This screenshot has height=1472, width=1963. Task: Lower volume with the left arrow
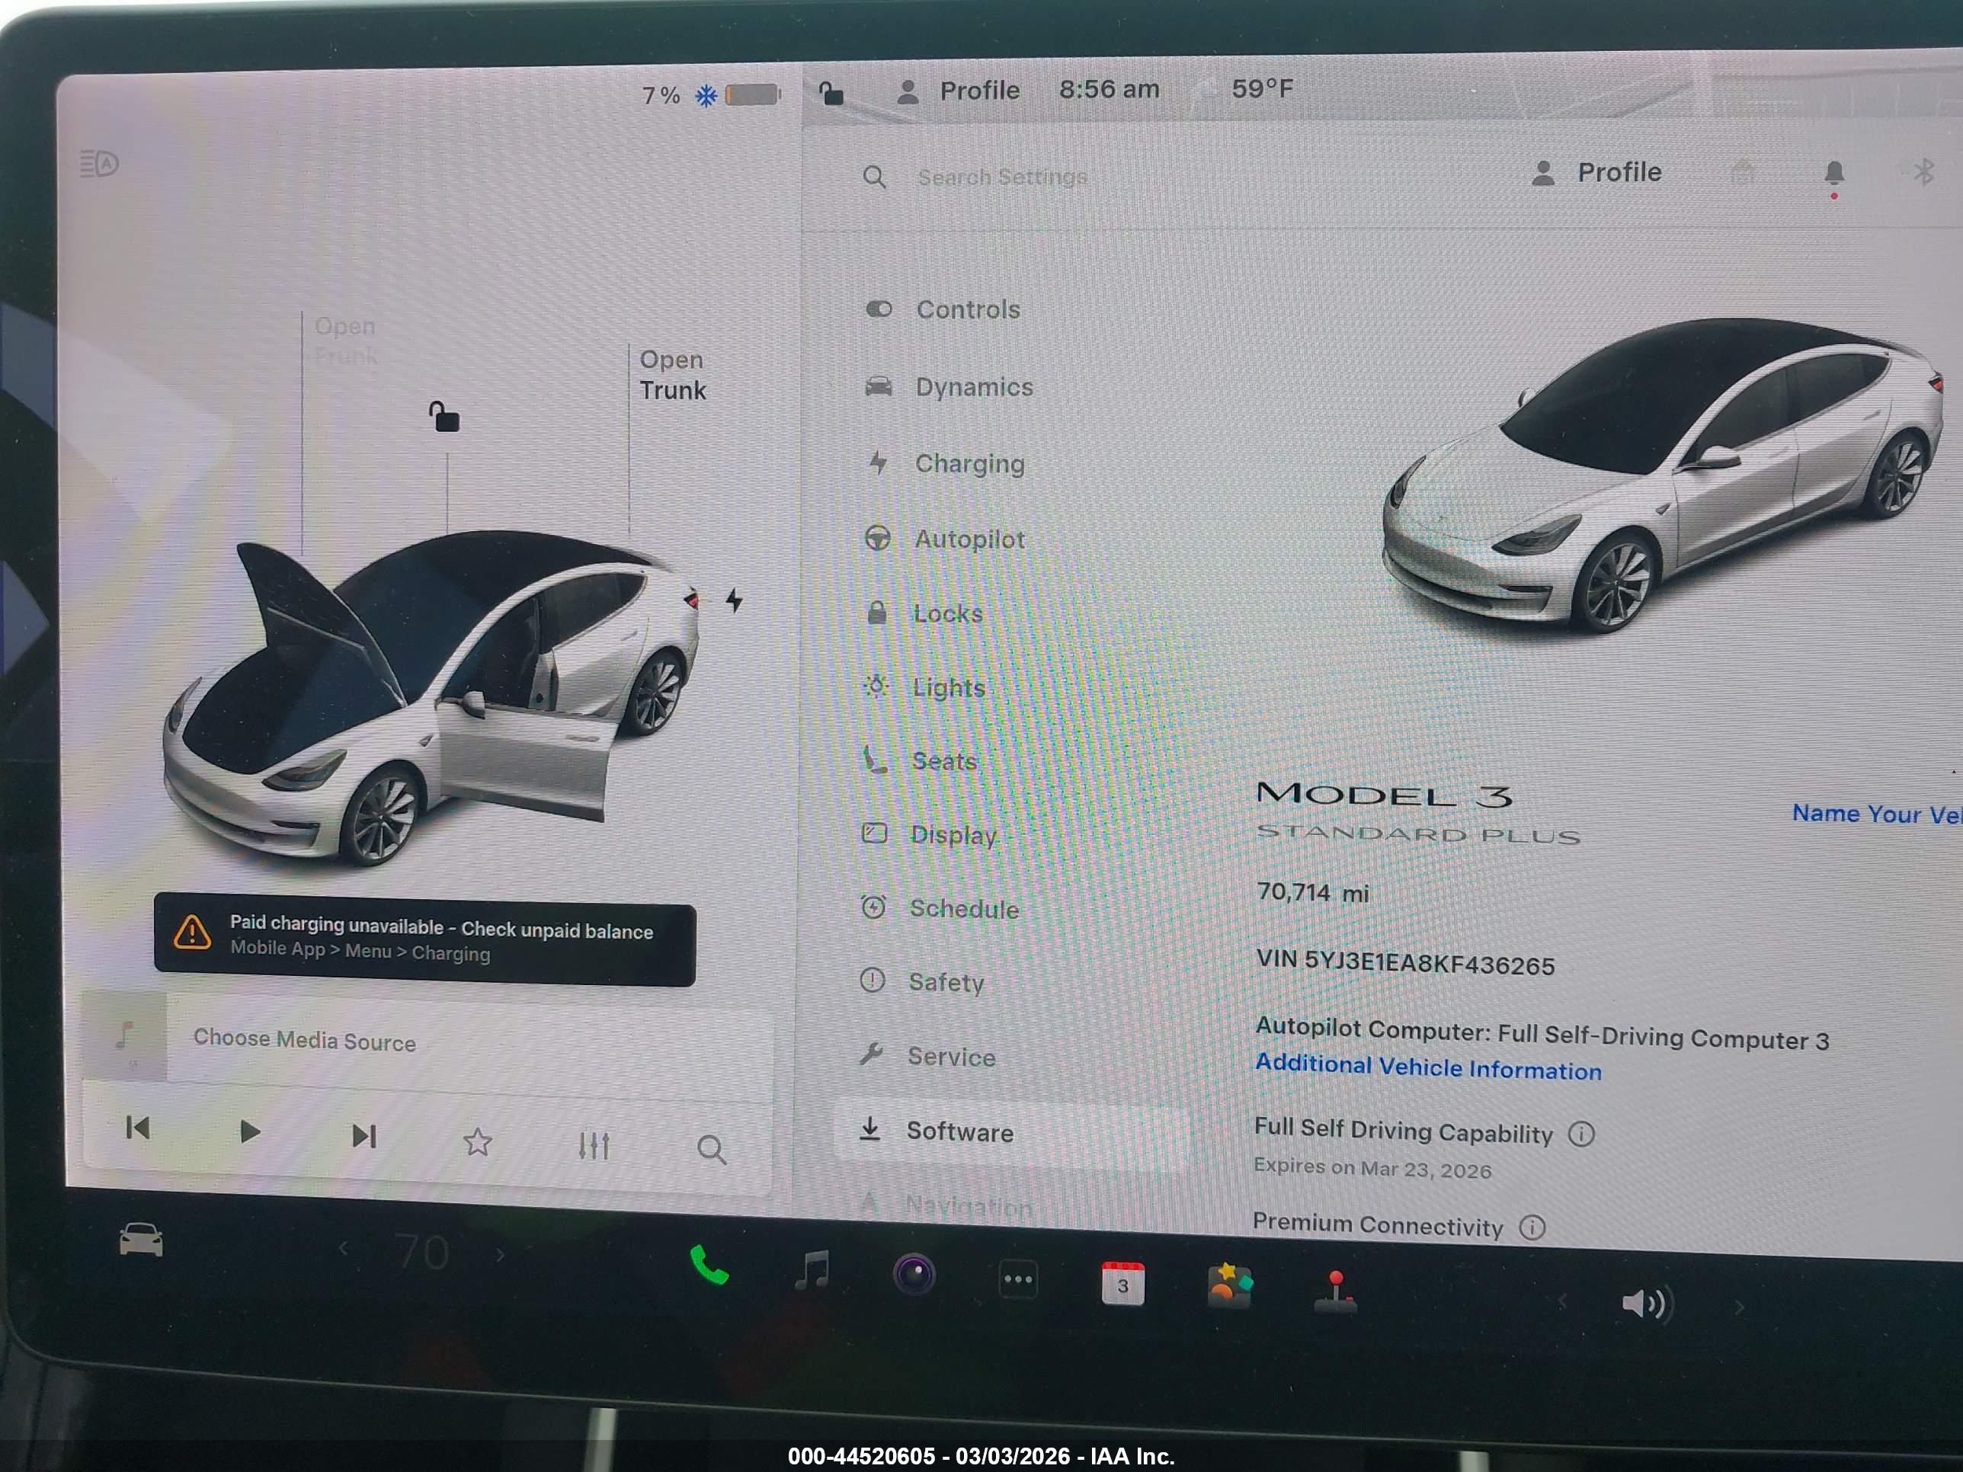[x=1563, y=1301]
